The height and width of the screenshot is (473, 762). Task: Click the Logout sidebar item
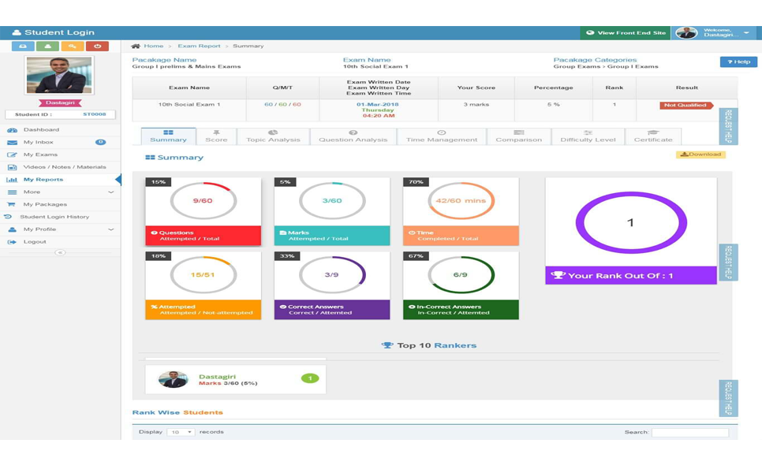(x=35, y=242)
